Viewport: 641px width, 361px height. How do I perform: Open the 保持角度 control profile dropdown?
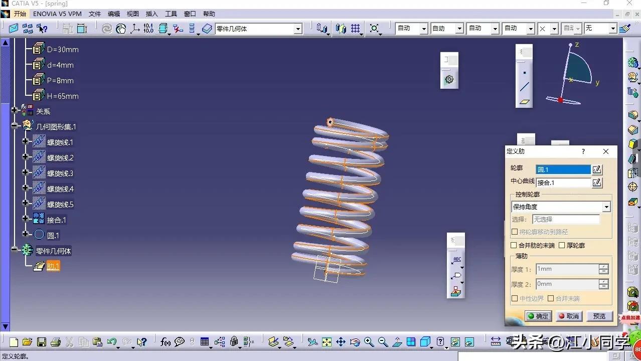606,207
